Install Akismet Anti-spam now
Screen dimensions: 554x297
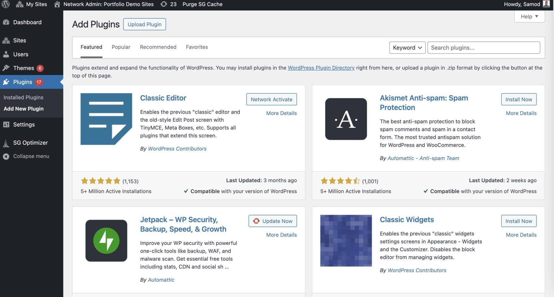point(519,99)
